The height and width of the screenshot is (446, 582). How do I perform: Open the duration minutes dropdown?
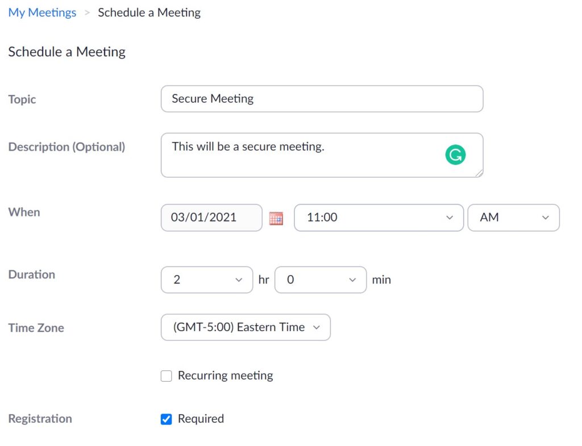click(x=320, y=280)
